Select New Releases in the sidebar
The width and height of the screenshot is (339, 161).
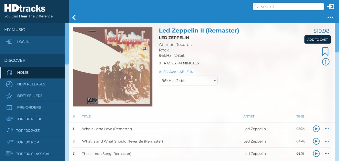click(31, 84)
